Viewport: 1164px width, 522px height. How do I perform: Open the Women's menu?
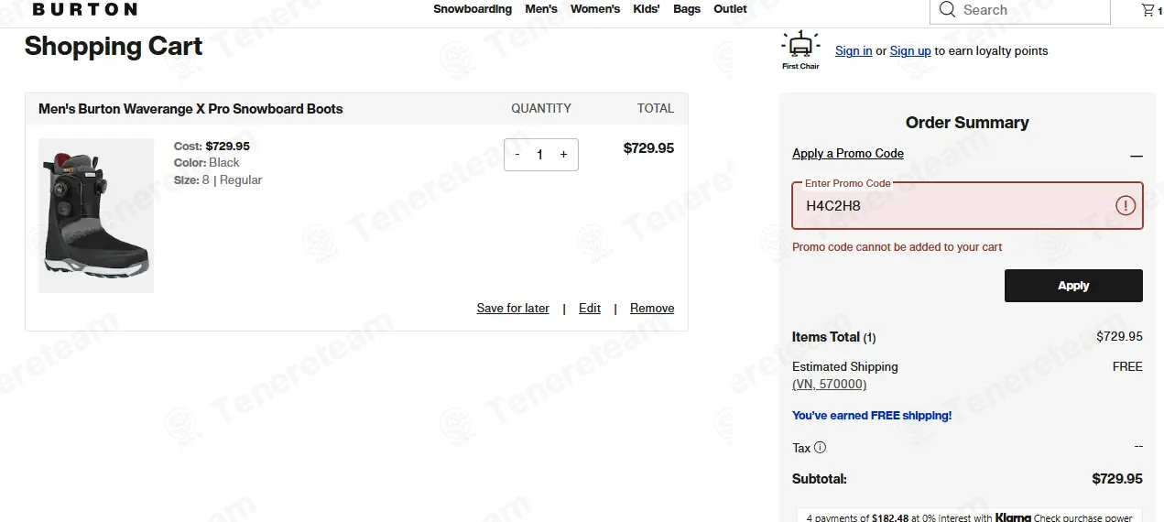595,9
